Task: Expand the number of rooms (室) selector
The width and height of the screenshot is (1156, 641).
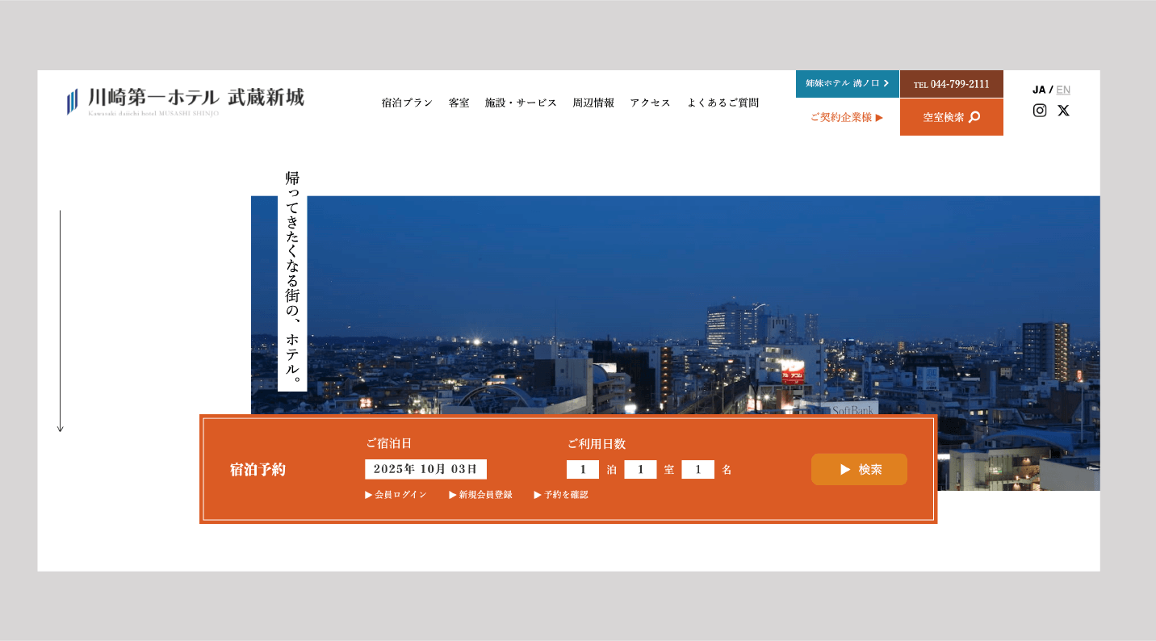Action: (x=639, y=469)
